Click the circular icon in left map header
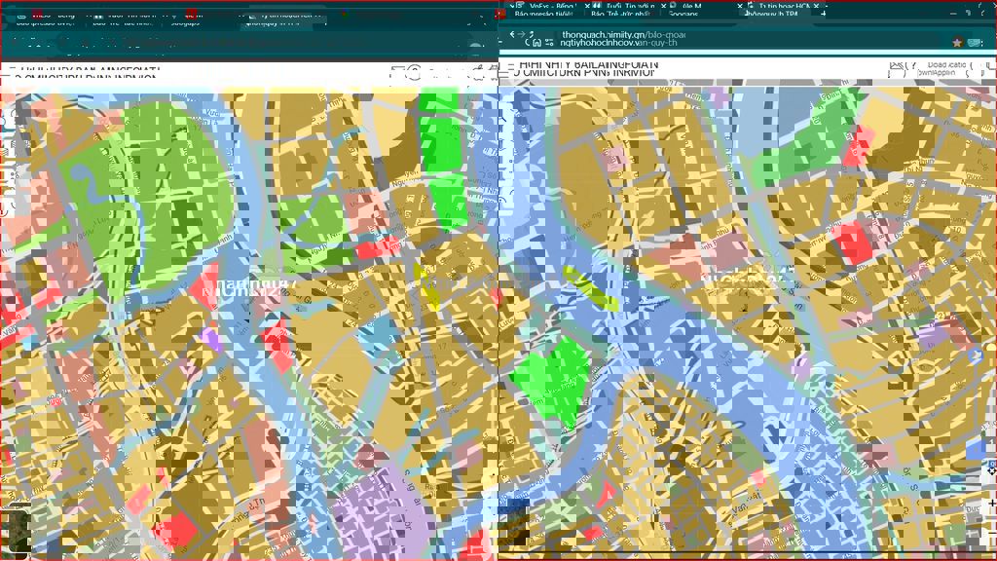 coord(414,73)
